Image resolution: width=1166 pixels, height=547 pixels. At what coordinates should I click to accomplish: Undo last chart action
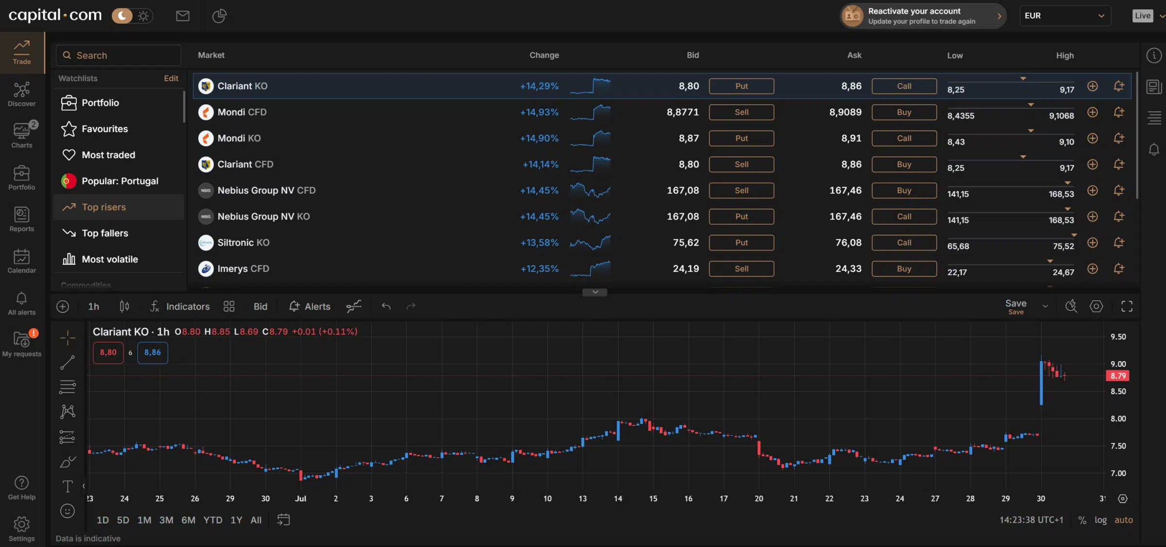point(386,306)
